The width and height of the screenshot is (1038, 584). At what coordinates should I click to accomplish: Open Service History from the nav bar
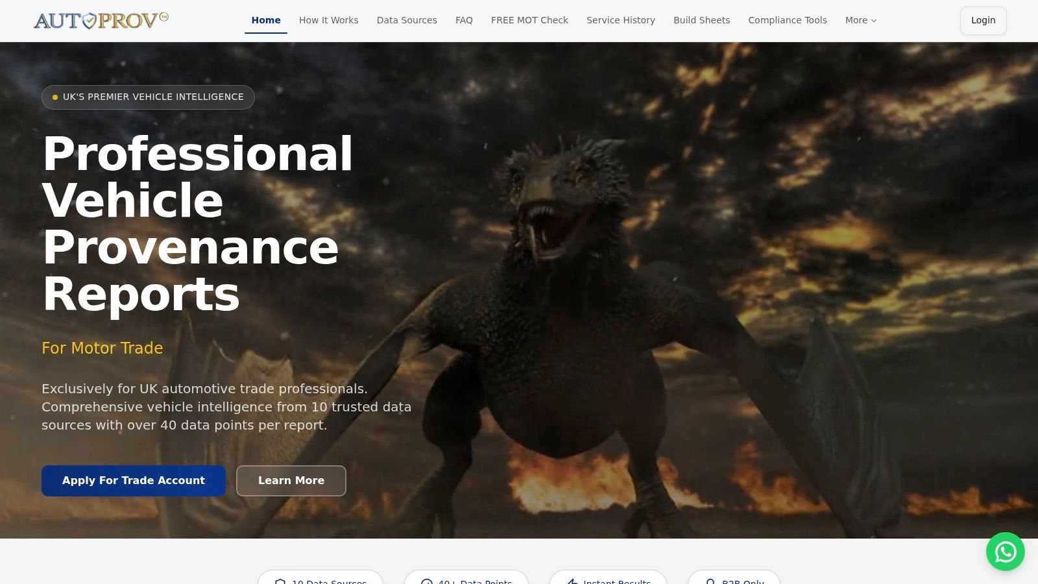click(621, 20)
